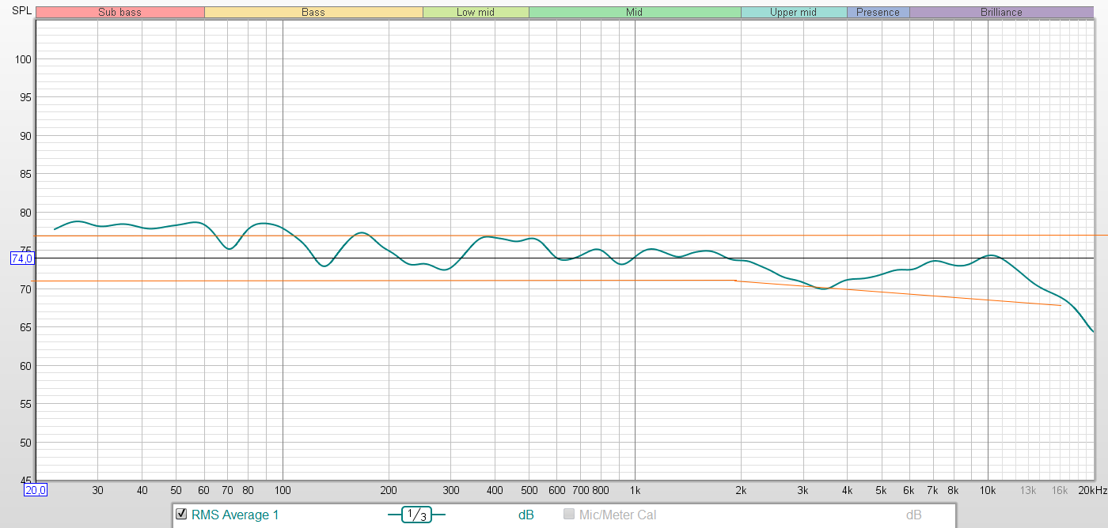Click the RMS Average 1 legend label

235,515
